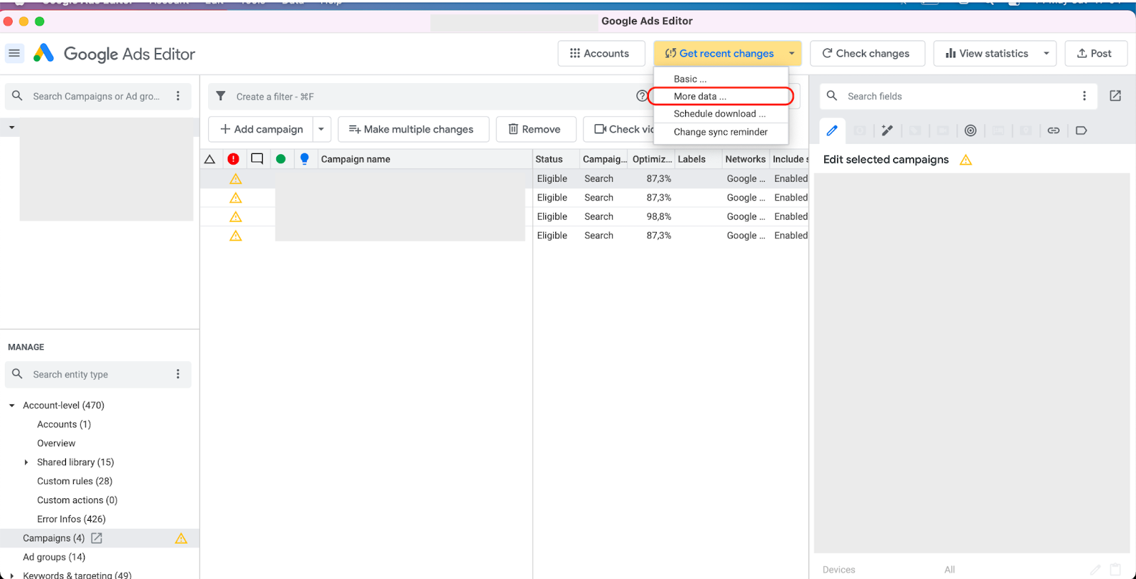This screenshot has height=579, width=1136.
Task: Expand Keywords & targeting node
Action: (x=12, y=575)
